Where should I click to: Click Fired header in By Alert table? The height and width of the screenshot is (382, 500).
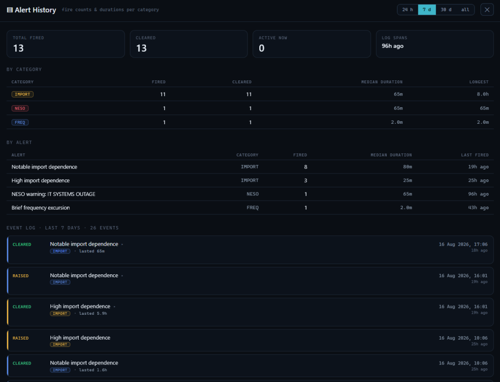coord(300,155)
